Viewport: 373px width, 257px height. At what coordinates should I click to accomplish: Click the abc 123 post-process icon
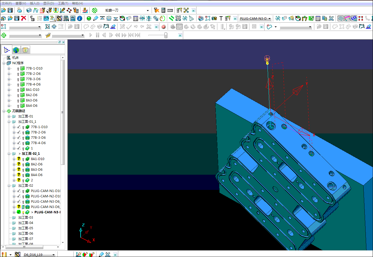click(x=73, y=18)
